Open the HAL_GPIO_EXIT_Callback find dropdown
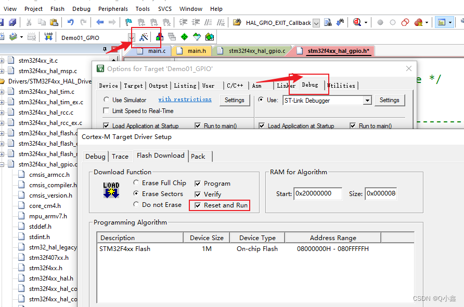The image size is (464, 307). 316,23
